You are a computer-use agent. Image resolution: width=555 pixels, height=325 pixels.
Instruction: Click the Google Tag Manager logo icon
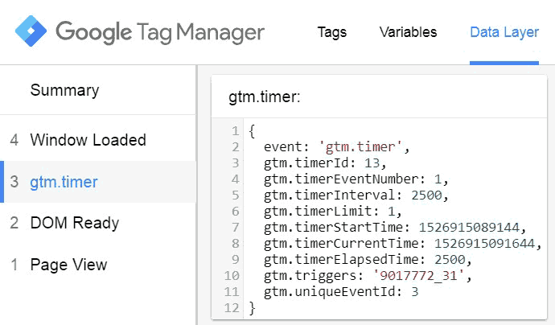pyautogui.click(x=31, y=32)
